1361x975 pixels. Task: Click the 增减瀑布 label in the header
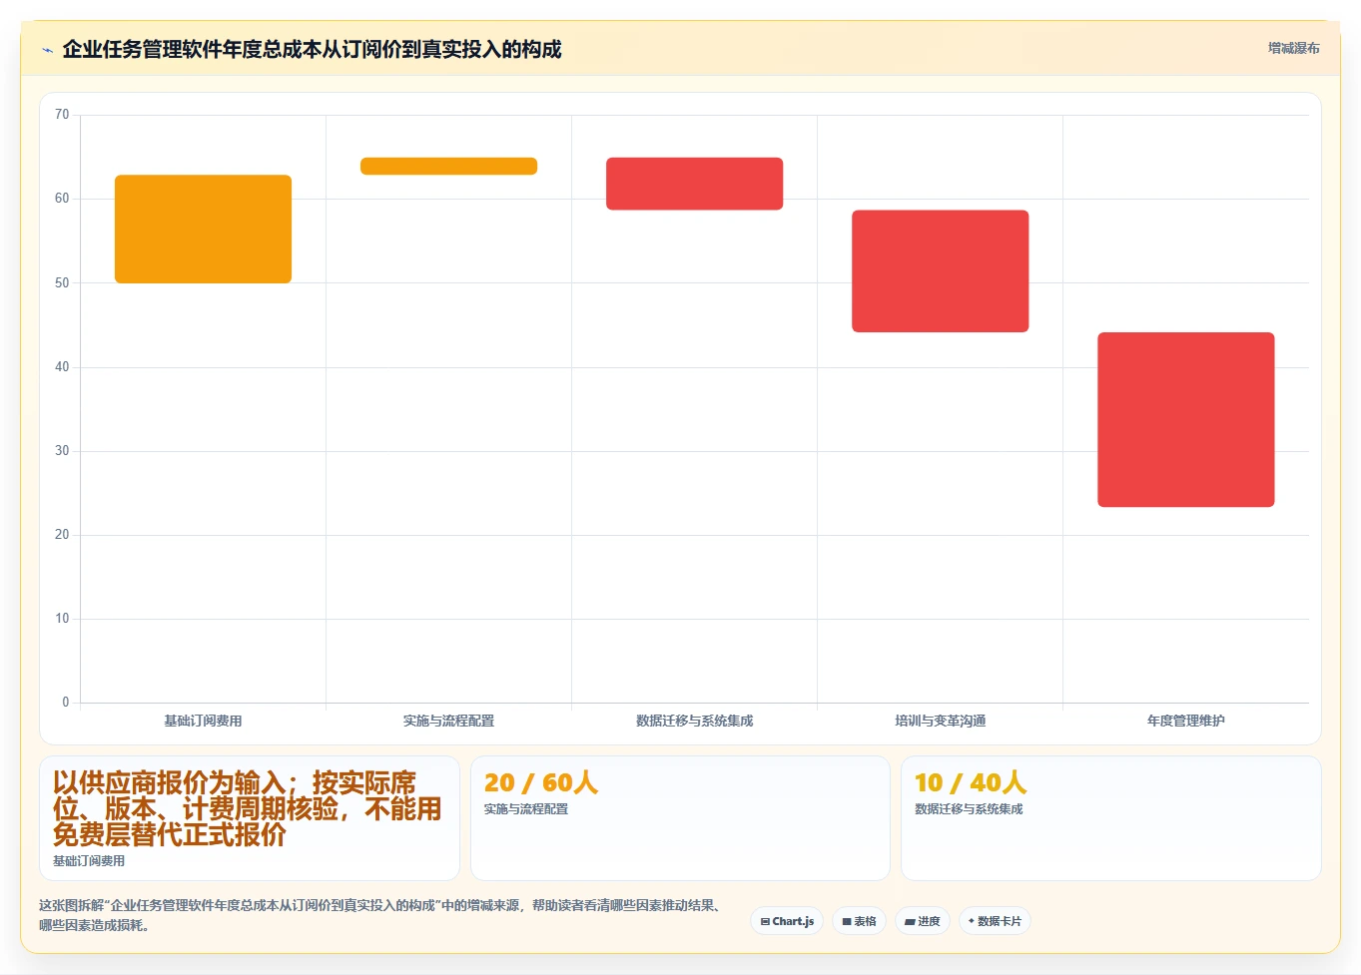pos(1293,48)
